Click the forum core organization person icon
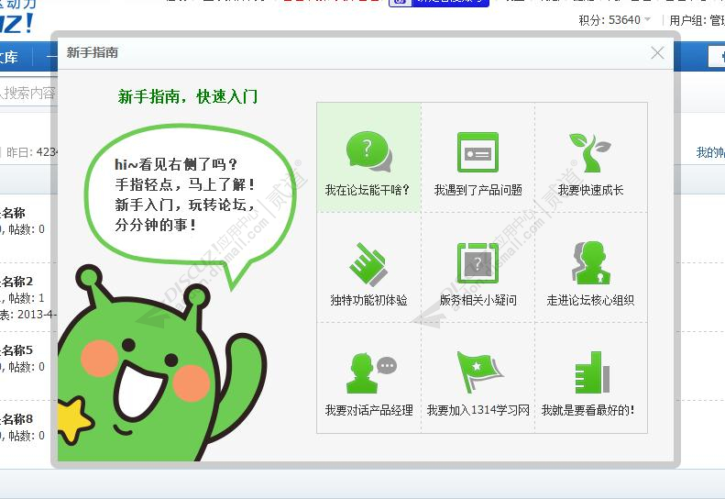 point(590,262)
